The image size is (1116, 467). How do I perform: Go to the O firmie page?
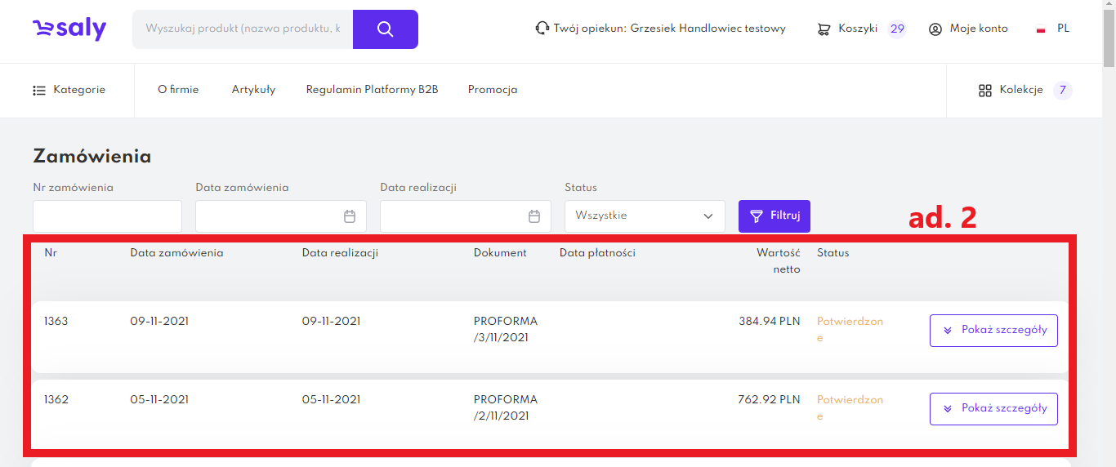coord(178,90)
